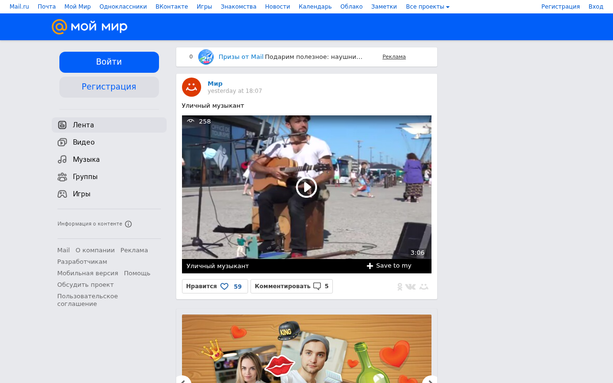
Task: Open content information icon
Action: (128, 224)
